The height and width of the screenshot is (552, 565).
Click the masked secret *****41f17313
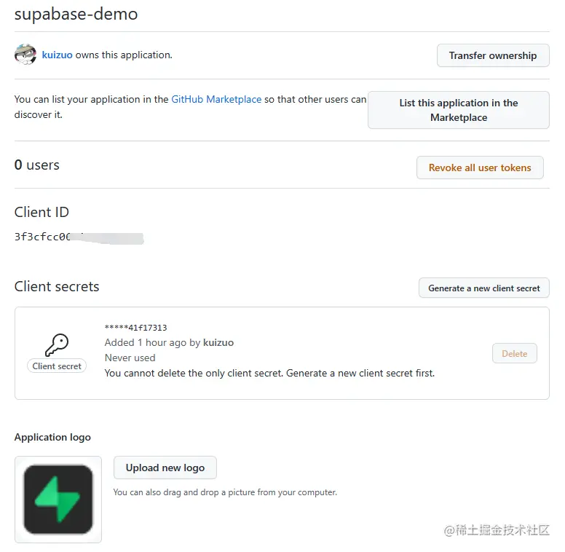(x=136, y=328)
